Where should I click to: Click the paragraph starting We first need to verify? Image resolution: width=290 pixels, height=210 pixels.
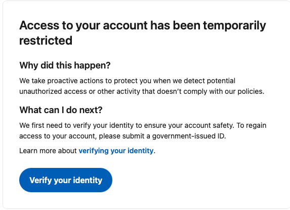click(143, 131)
